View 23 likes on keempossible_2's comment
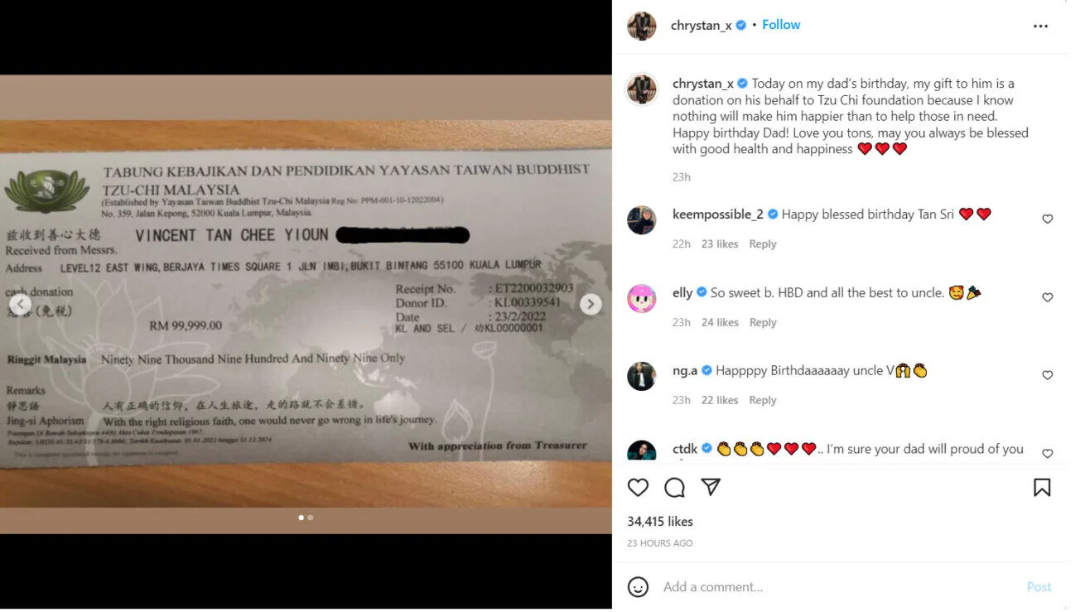This screenshot has height=612, width=1085. 720,244
